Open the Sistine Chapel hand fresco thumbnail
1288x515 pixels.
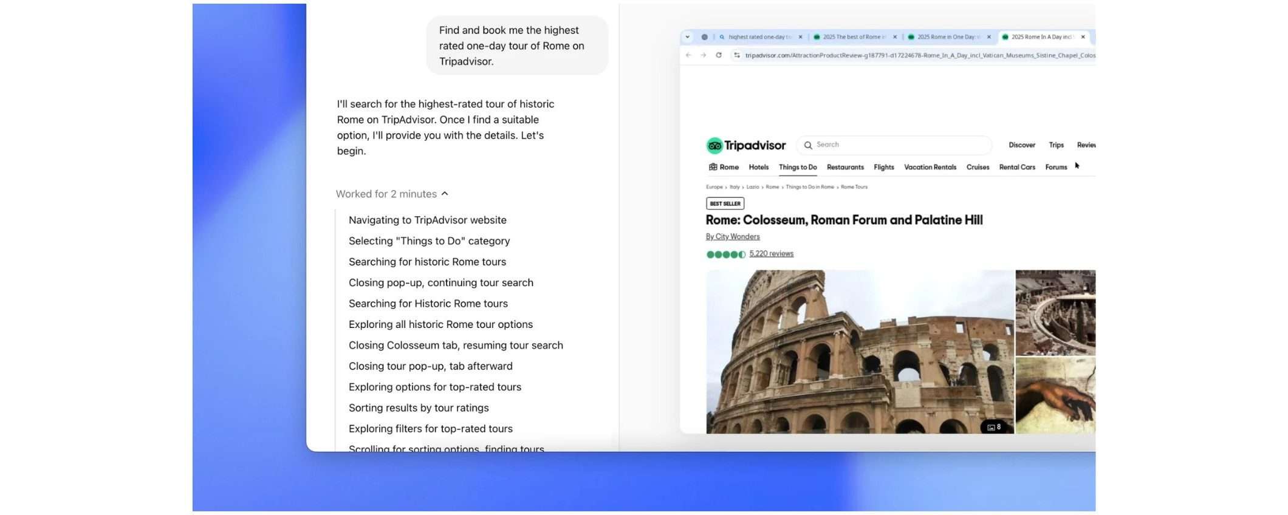click(1055, 395)
